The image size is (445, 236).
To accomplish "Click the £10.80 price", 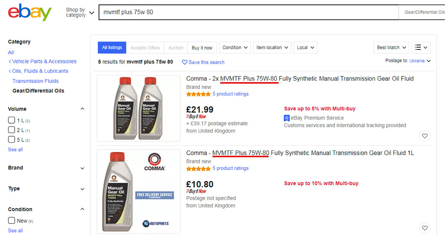I will point(199,184).
